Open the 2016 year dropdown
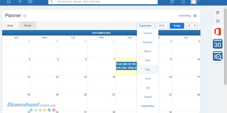Viewport: 227px width, 113px height. tap(162, 26)
